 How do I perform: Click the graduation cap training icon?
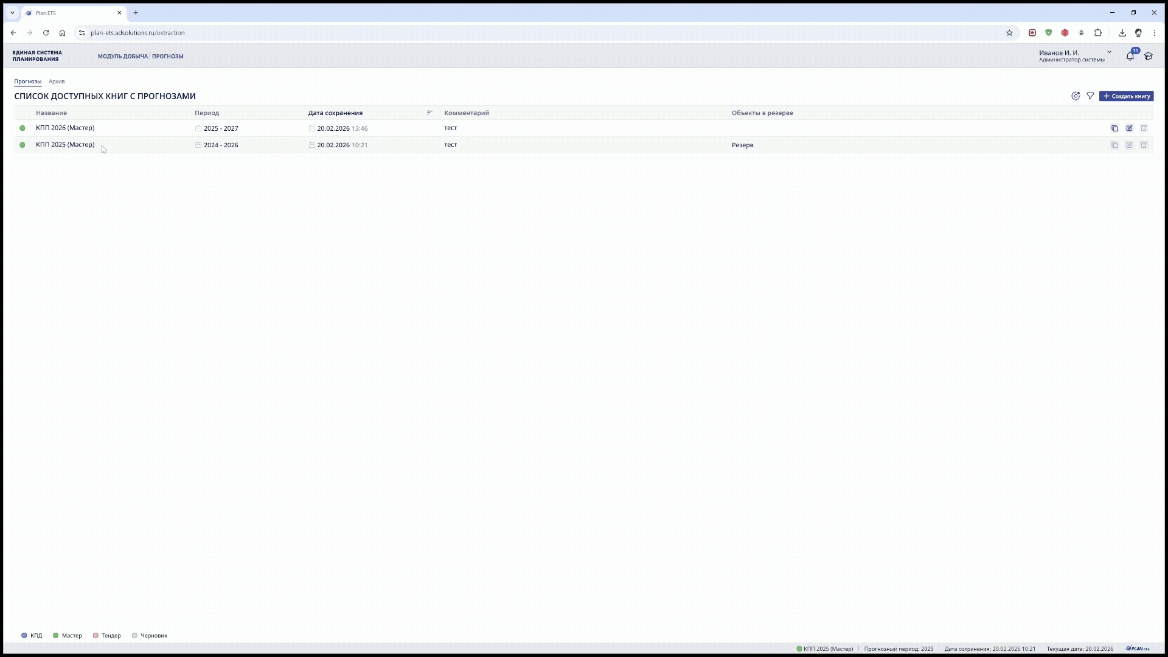pos(1149,56)
